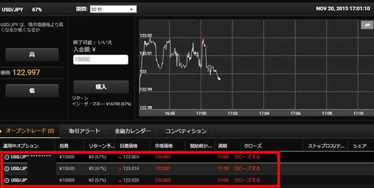Viewport: 374px width, 188px height.
Task: Click the USD/JPY asset name in the header
Action: pyautogui.click(x=13, y=10)
